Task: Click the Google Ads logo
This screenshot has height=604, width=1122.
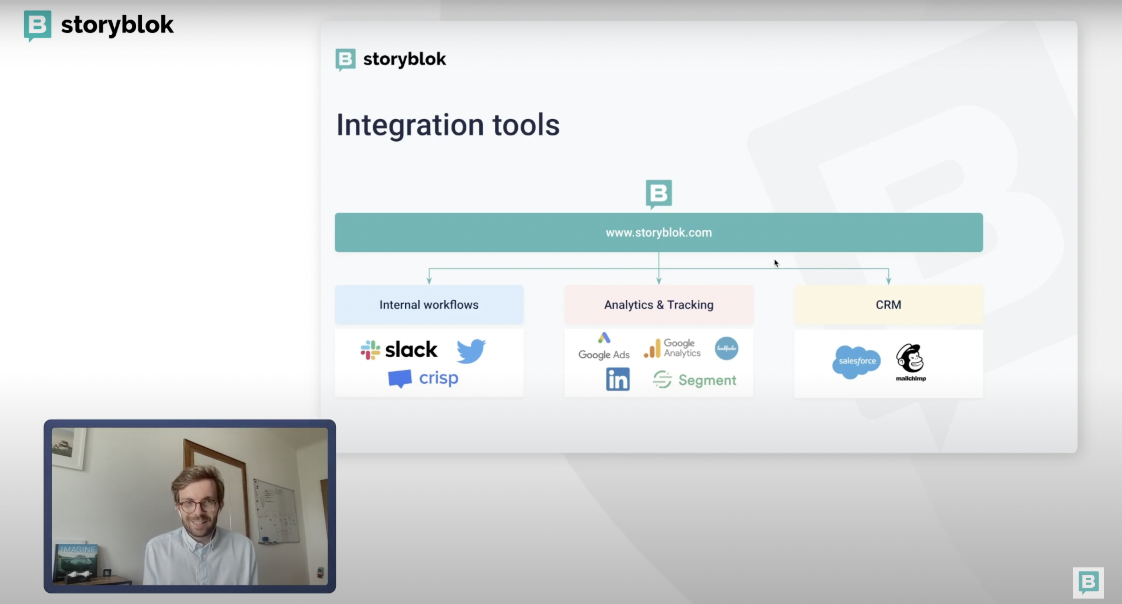Action: [604, 347]
